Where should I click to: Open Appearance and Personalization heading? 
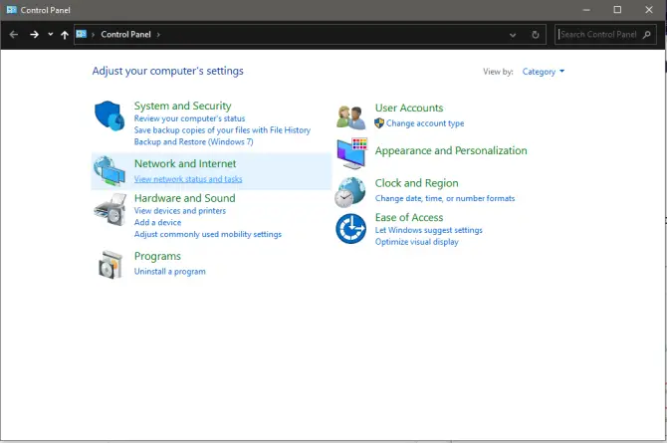[x=451, y=151]
